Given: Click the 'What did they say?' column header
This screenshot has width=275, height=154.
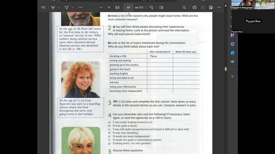Looking at the screenshot, I should [x=186, y=52].
